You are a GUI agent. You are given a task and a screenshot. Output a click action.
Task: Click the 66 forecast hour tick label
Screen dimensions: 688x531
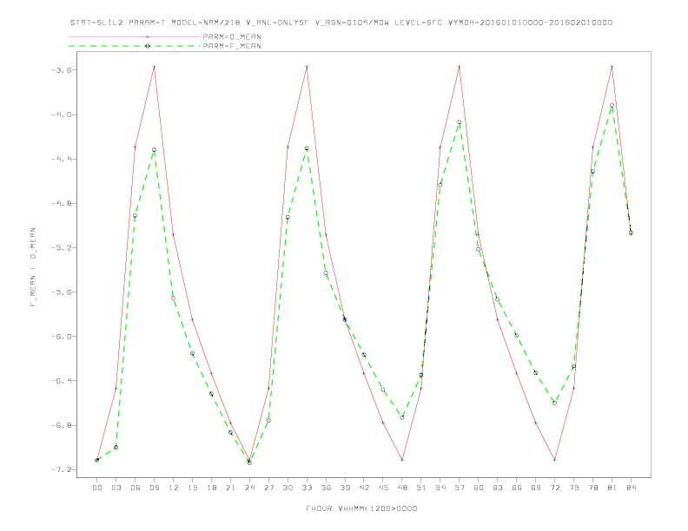(517, 488)
